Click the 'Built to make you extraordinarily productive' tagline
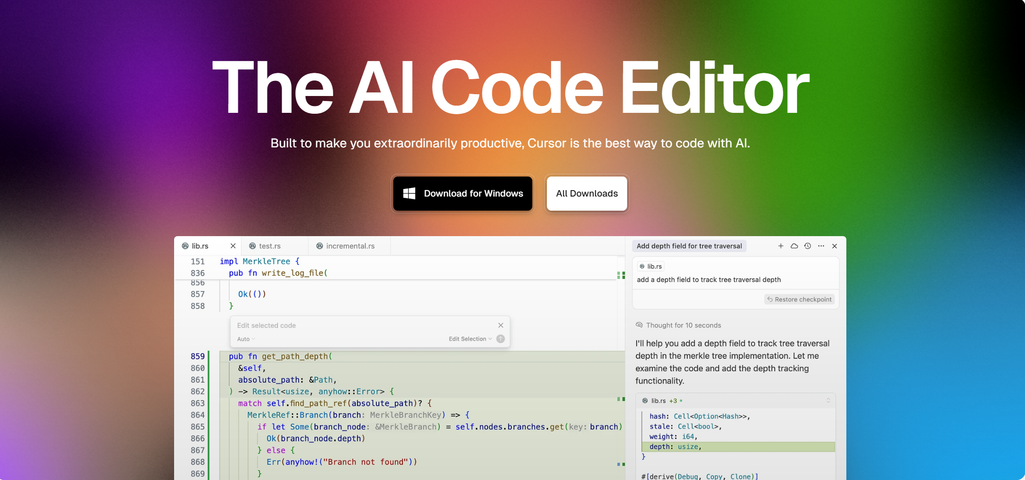The height and width of the screenshot is (480, 1025). (510, 143)
